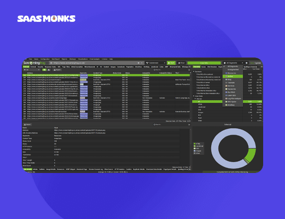The width and height of the screenshot is (285, 219).
Task: Open the Reports menu
Action: pyautogui.click(x=64, y=59)
